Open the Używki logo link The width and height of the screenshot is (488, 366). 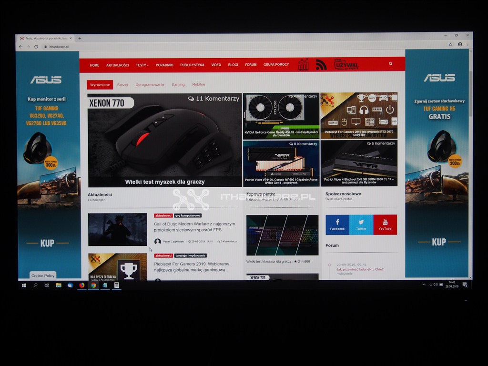[x=346, y=64]
